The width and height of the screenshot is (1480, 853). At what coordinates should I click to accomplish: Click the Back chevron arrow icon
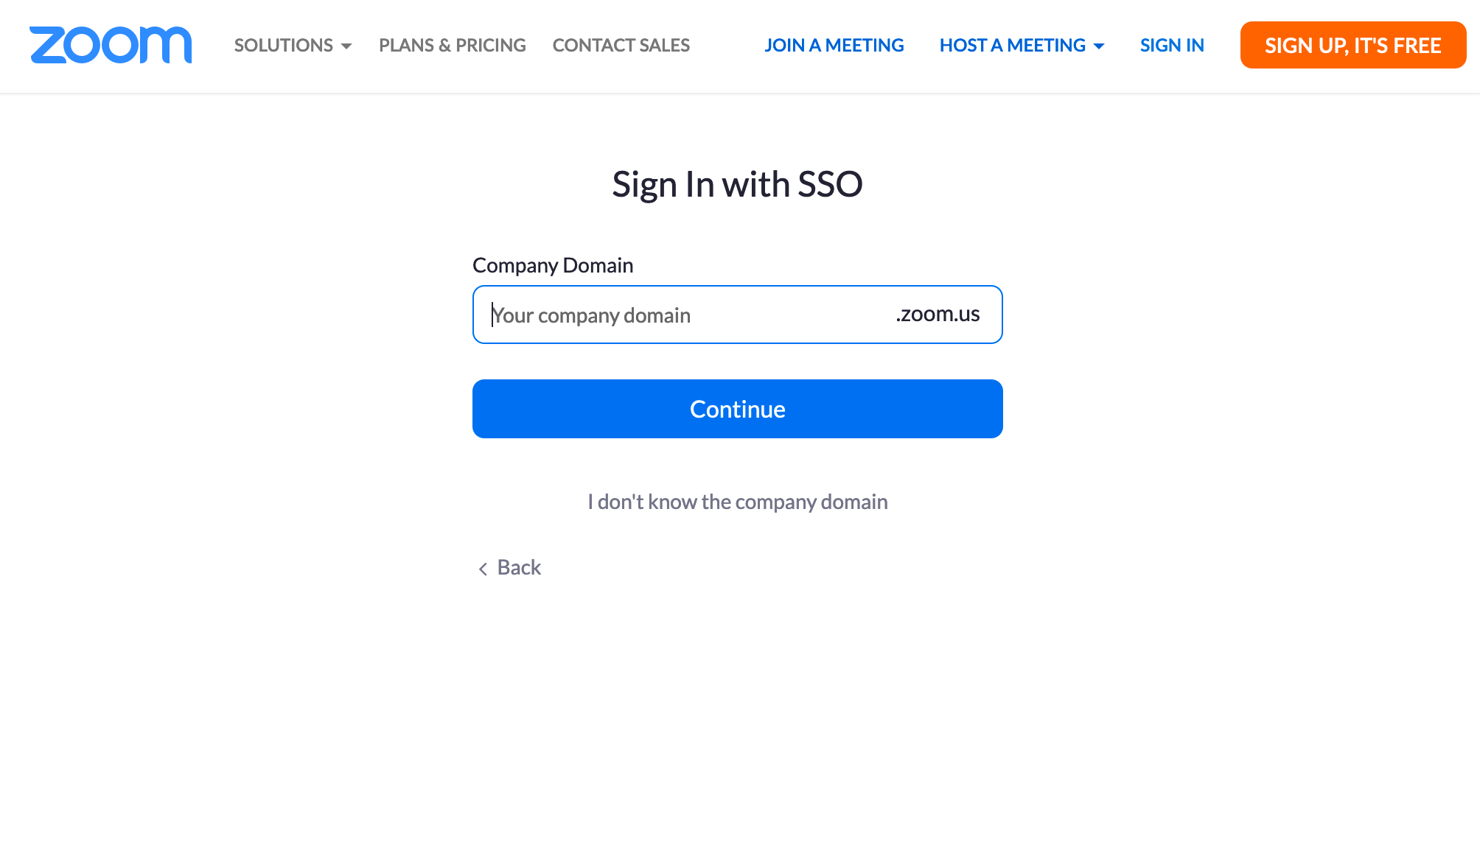point(483,569)
